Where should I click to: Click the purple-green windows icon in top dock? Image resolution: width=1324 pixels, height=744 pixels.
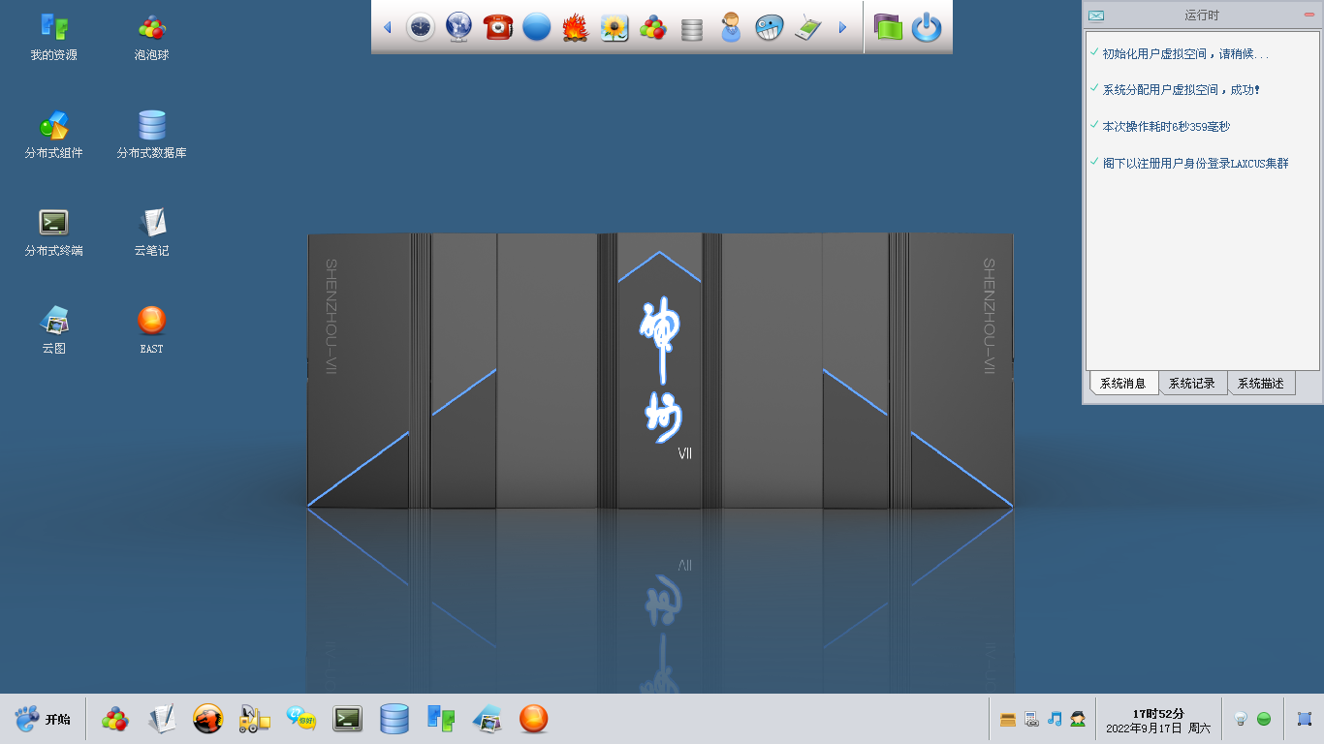point(888,27)
